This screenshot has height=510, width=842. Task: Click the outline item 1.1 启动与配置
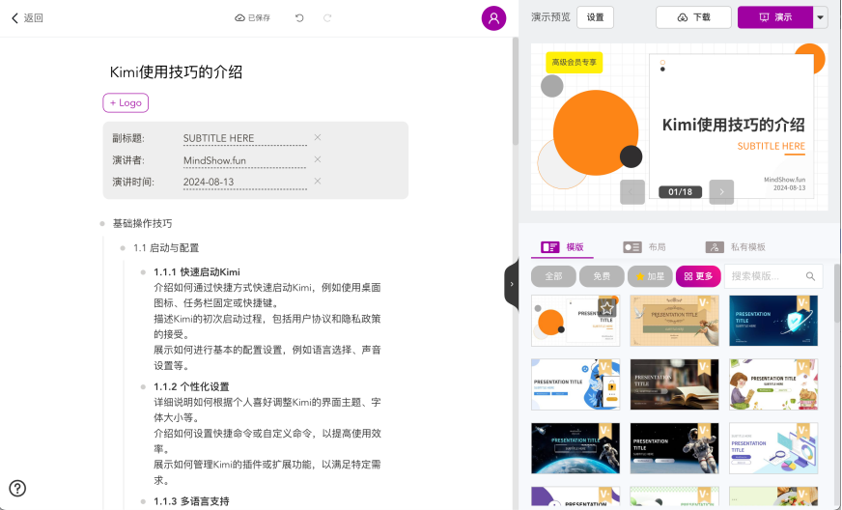click(x=166, y=247)
